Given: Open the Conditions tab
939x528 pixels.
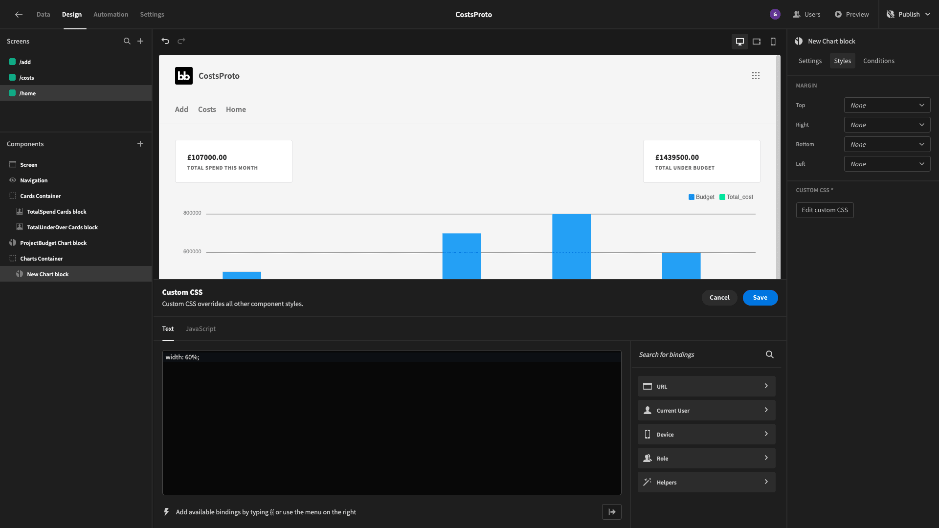Looking at the screenshot, I should pos(878,61).
